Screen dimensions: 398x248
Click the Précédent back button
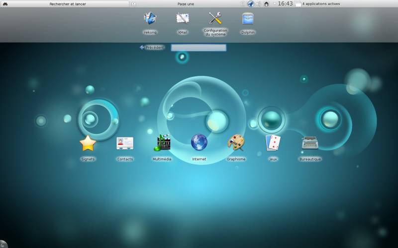pyautogui.click(x=152, y=48)
